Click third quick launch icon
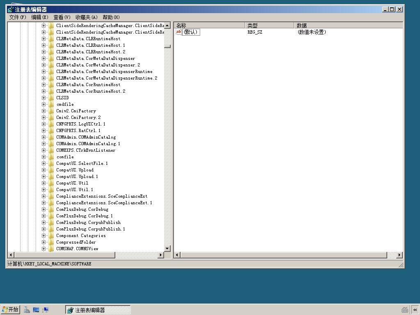The height and width of the screenshot is (315, 420). (45, 310)
